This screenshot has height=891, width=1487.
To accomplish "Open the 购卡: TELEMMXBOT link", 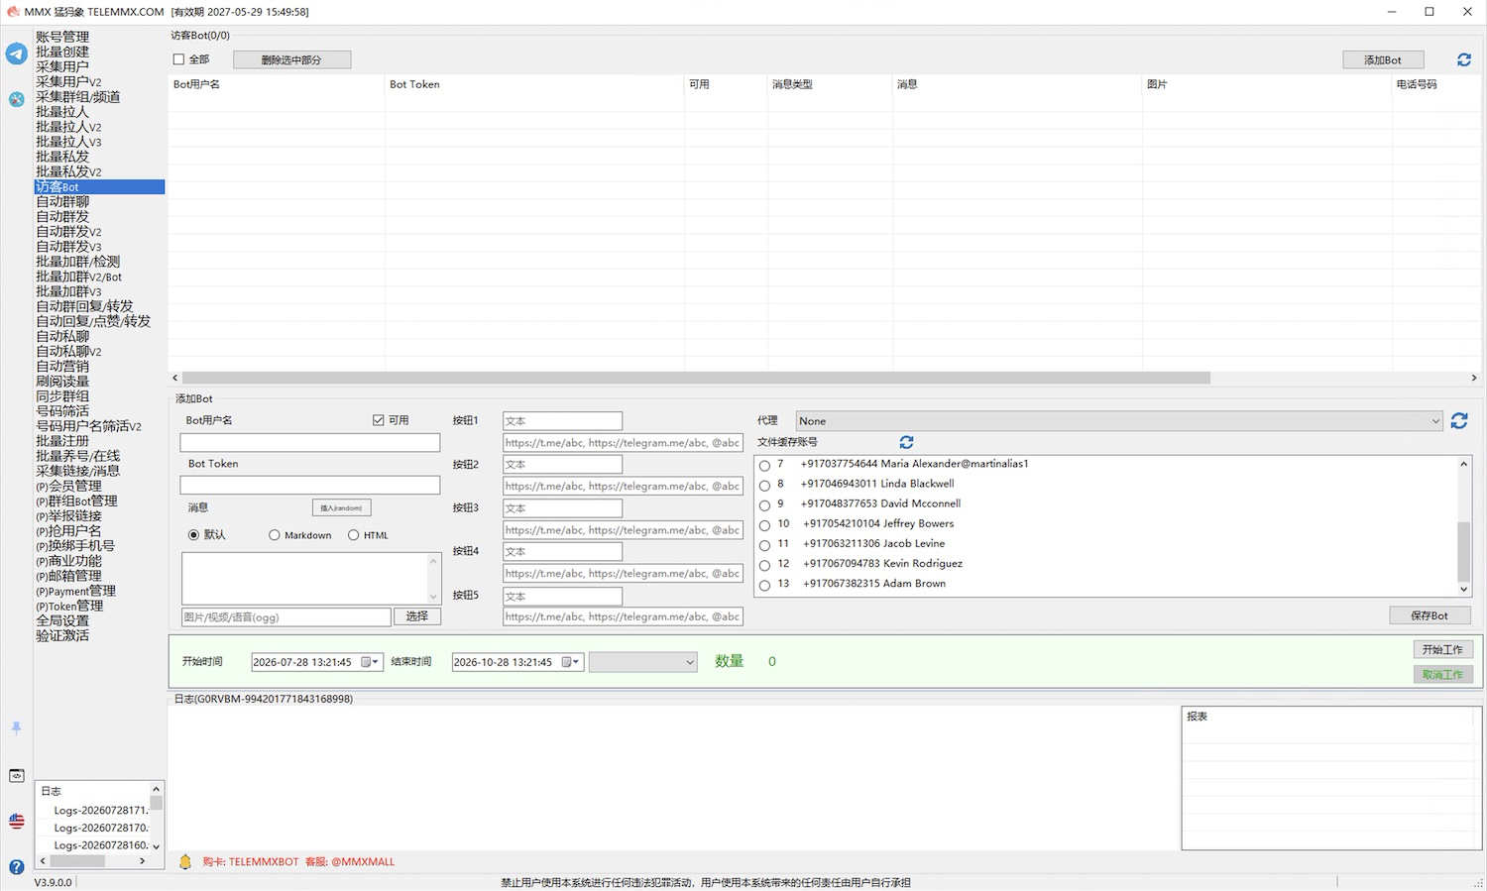I will point(251,862).
